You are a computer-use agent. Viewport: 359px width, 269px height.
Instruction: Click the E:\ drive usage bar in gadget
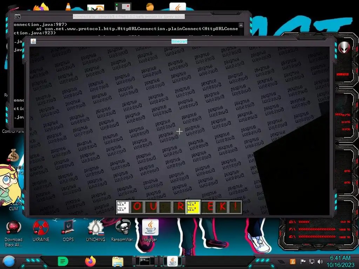pyautogui.click(x=320, y=237)
